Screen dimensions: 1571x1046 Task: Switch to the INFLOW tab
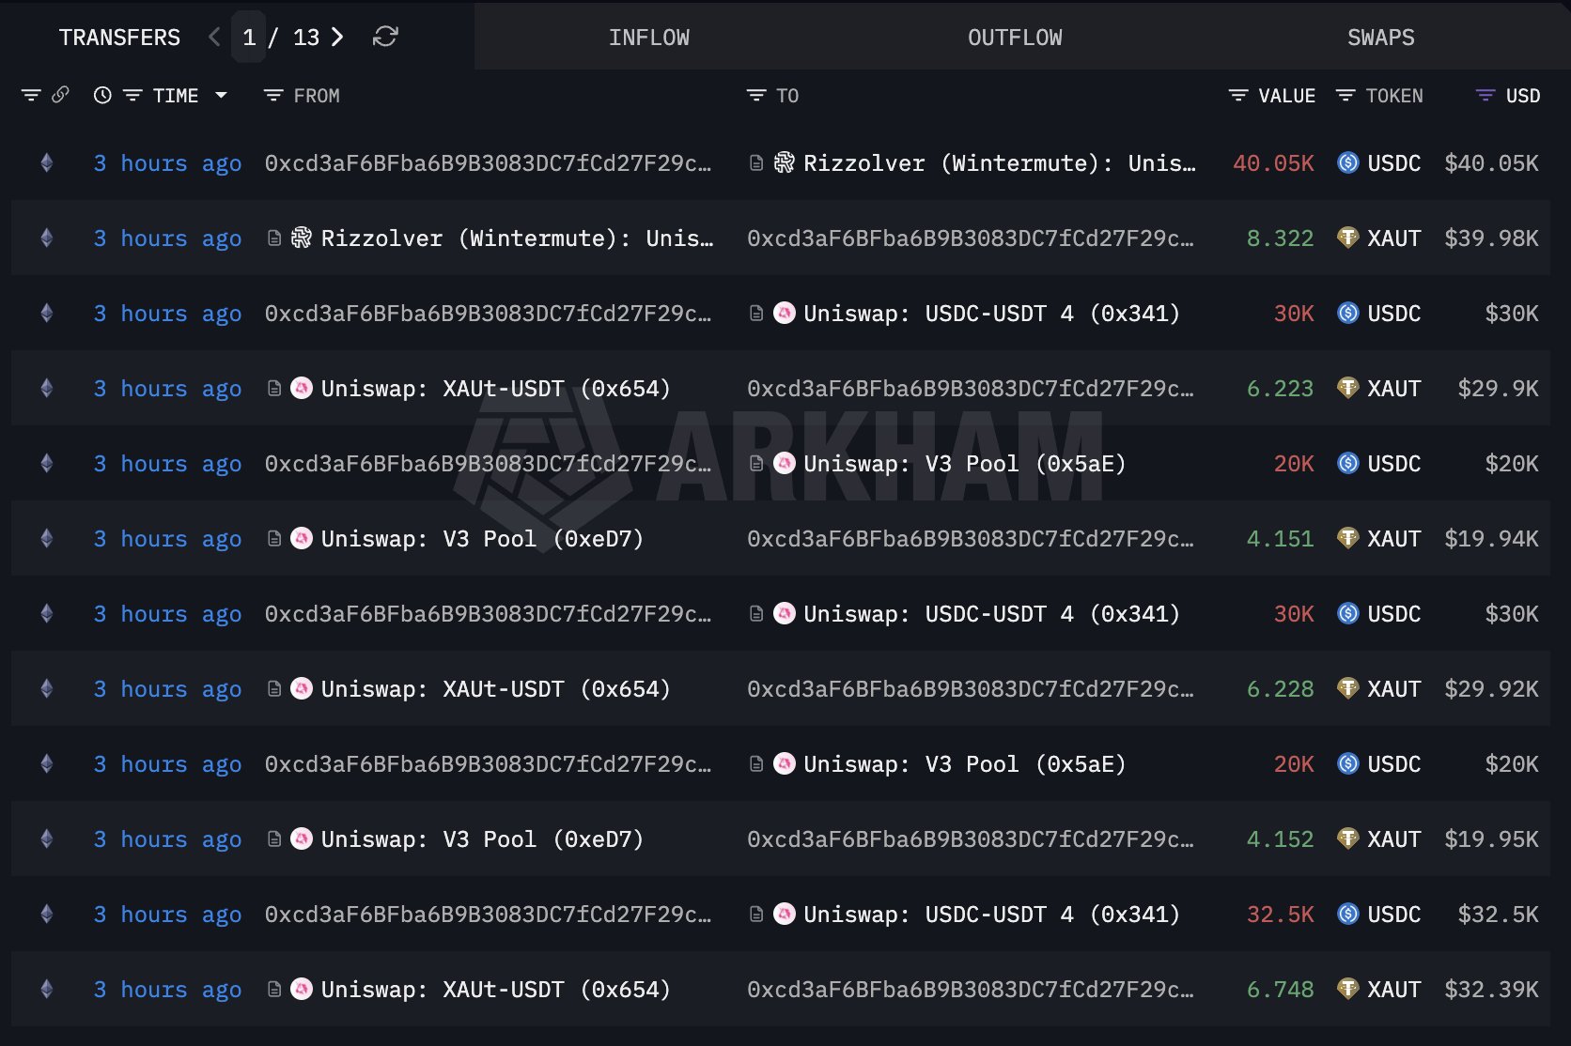click(648, 37)
